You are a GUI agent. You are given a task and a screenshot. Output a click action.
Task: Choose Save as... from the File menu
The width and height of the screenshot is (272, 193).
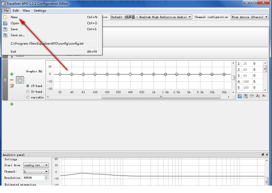pyautogui.click(x=52, y=35)
